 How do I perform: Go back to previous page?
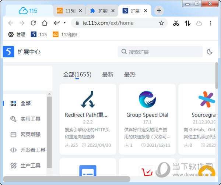pyautogui.click(x=11, y=23)
